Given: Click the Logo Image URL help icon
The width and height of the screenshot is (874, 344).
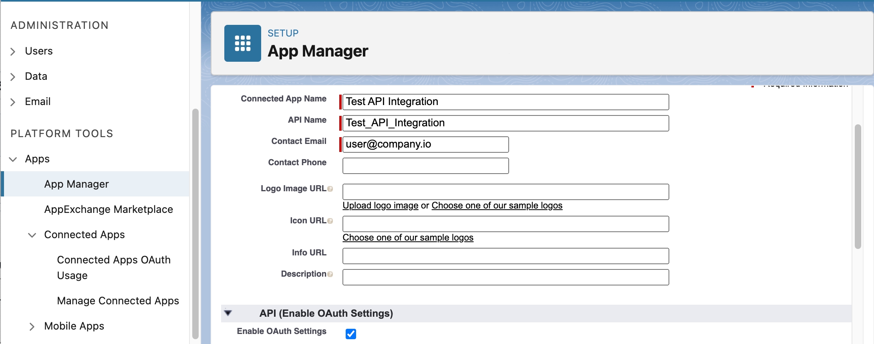Looking at the screenshot, I should 330,189.
